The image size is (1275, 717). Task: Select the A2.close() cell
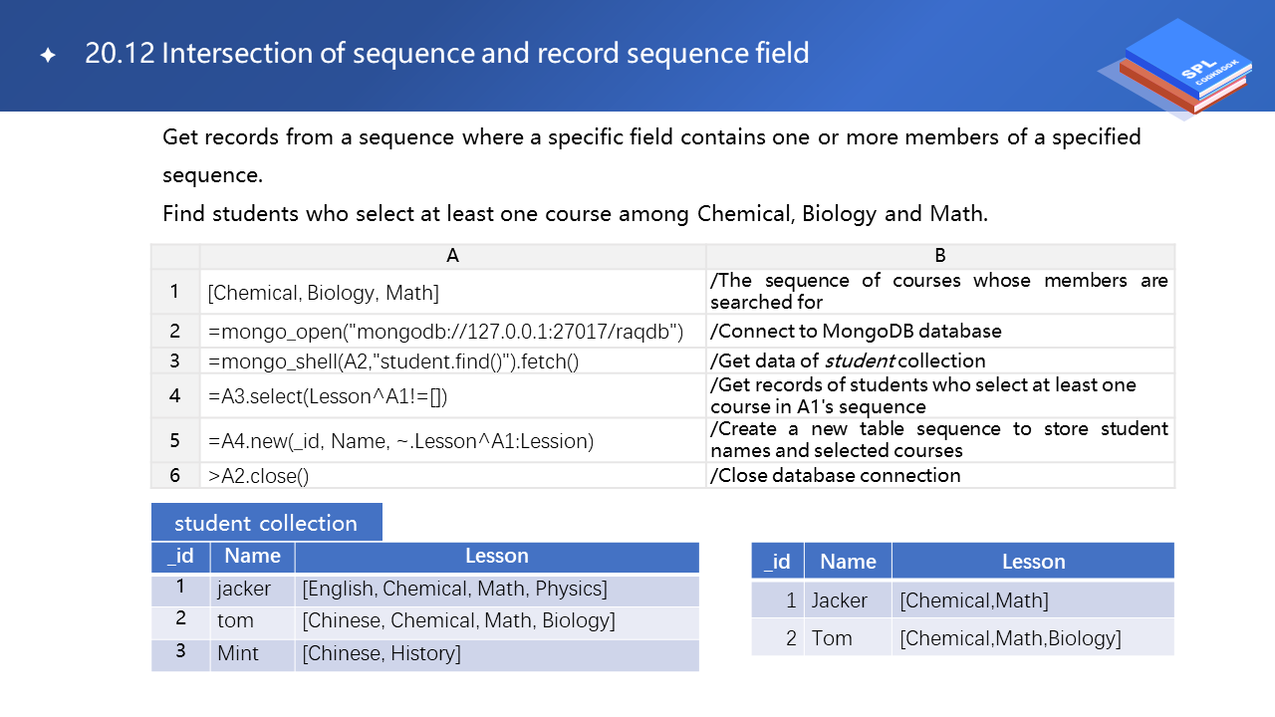pyautogui.click(x=452, y=475)
